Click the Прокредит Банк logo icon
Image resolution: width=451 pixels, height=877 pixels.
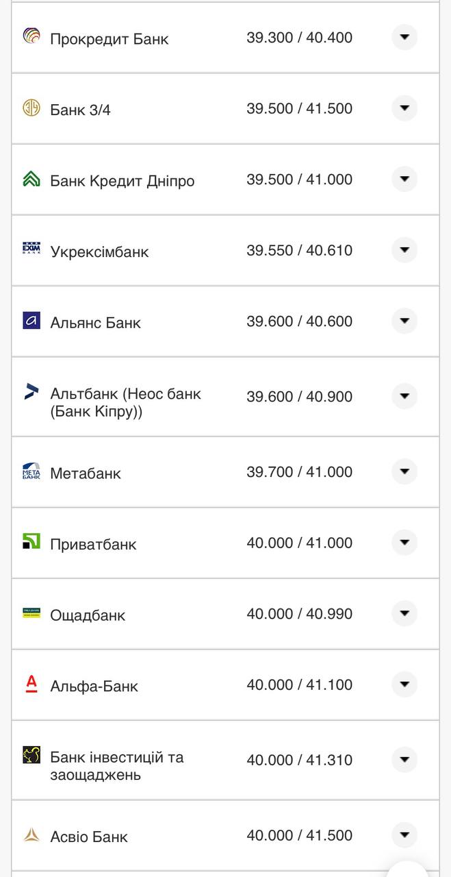31,36
